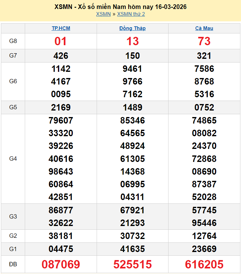
Task: Open the XSMN thứ 2 link
Action: pos(131,14)
